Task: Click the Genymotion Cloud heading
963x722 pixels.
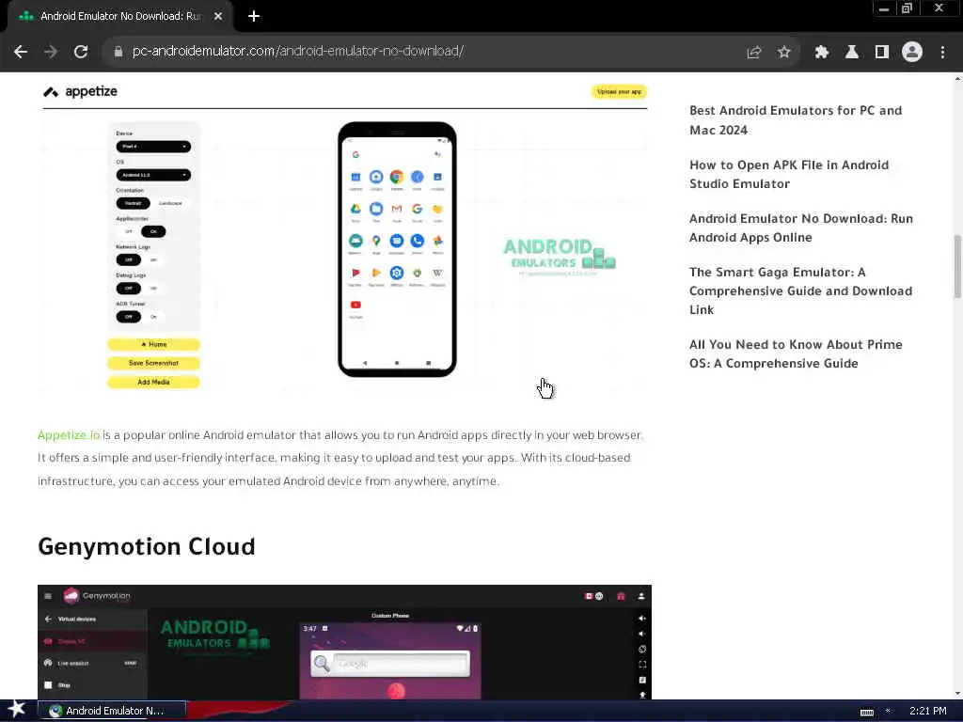Action: 146,546
